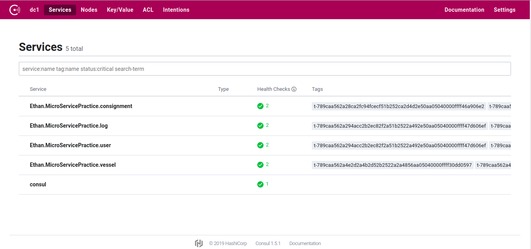Focus the services search filter field

pyautogui.click(x=265, y=69)
